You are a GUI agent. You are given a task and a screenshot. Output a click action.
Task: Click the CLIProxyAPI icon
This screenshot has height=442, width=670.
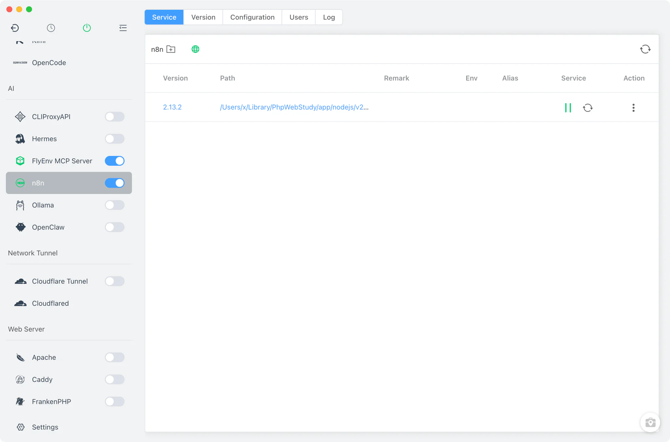click(x=20, y=117)
